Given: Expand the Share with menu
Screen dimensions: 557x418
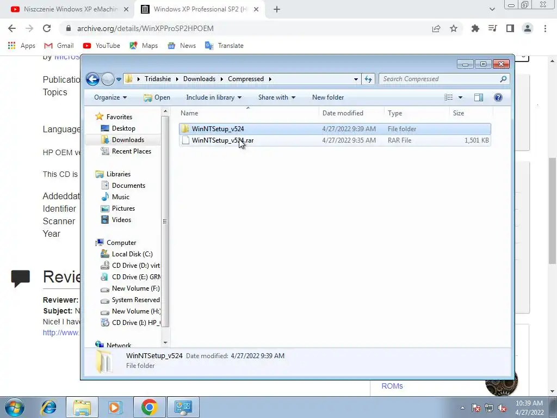Looking at the screenshot, I should click(277, 97).
